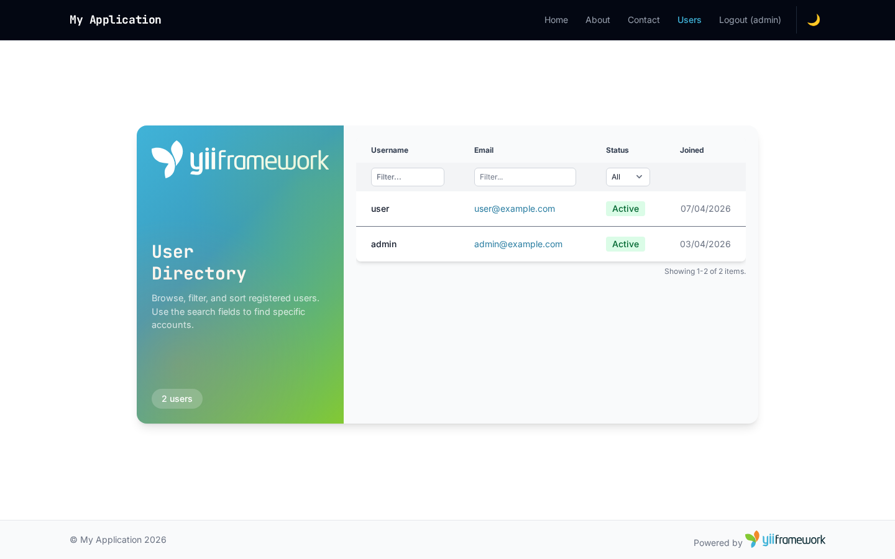Open the About page from the navigation
Screen dimensions: 895x559
[597, 19]
